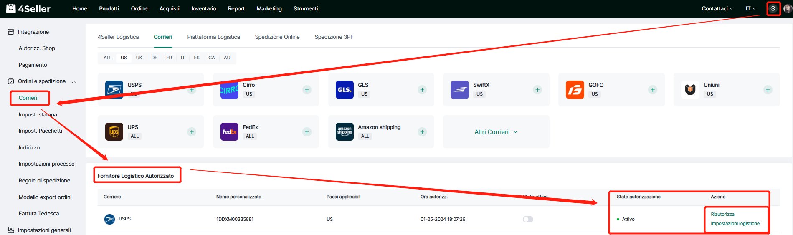
Task: Click the Riautorizza link
Action: [x=722, y=214]
